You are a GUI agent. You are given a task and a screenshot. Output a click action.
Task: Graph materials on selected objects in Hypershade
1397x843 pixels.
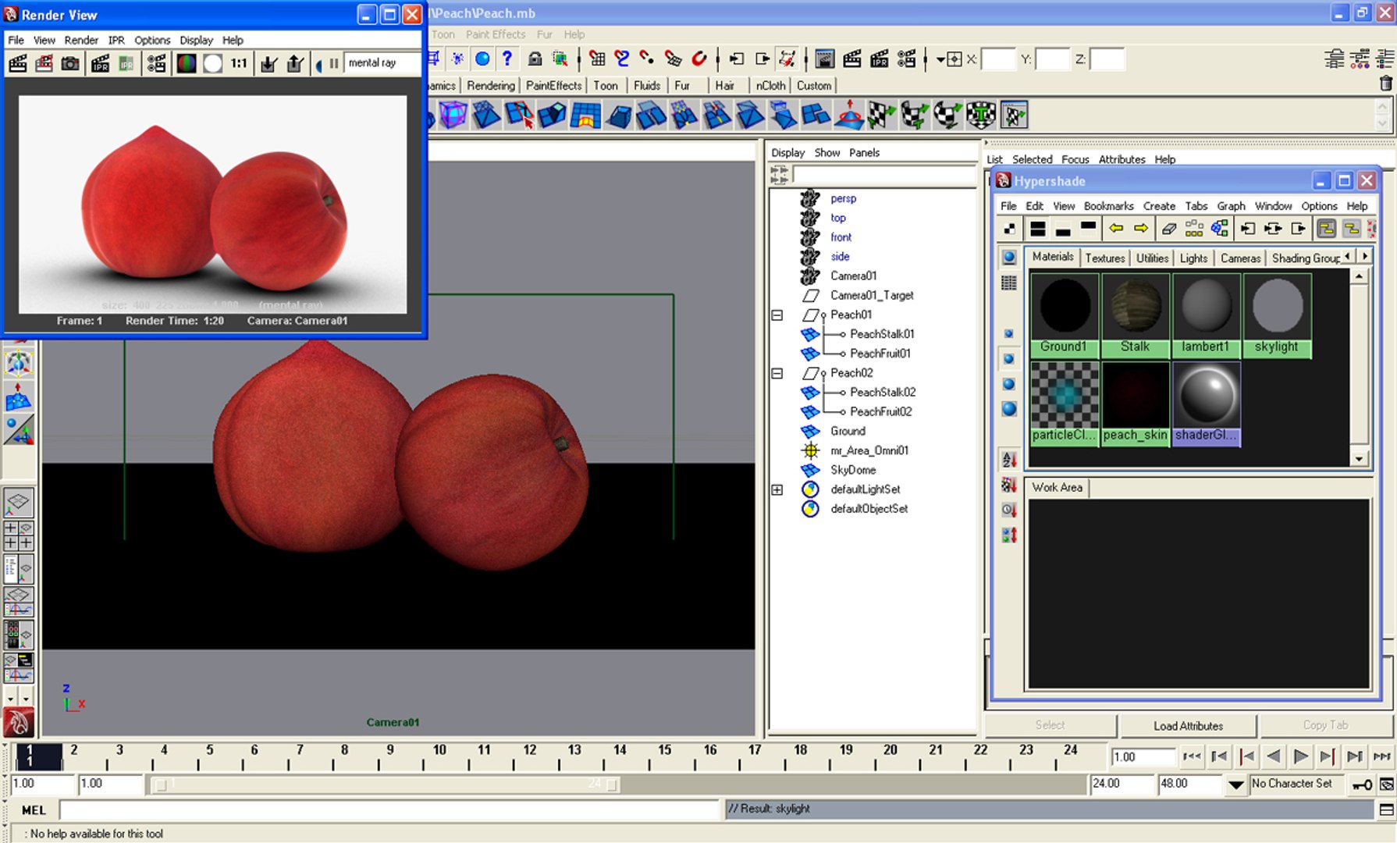[x=1219, y=228]
